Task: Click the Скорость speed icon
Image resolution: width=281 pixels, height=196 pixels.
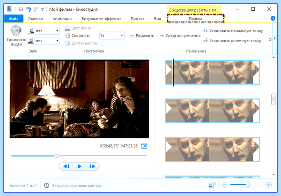Action: click(67, 36)
